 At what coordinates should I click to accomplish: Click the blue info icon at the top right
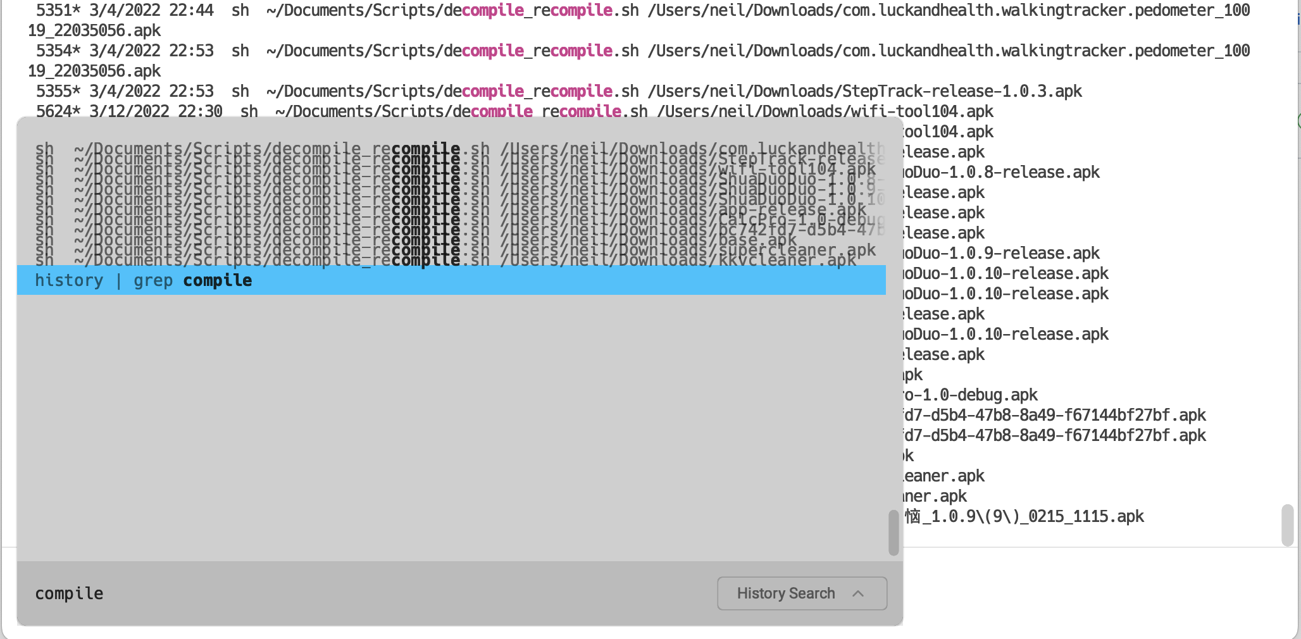pos(1298,18)
